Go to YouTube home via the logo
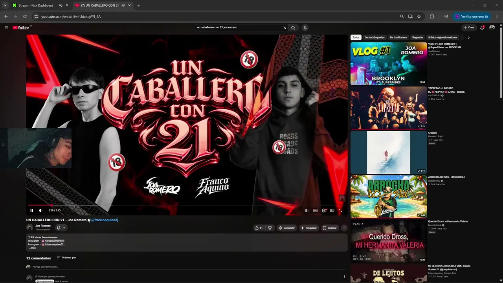Image resolution: width=503 pixels, height=283 pixels. pos(21,28)
